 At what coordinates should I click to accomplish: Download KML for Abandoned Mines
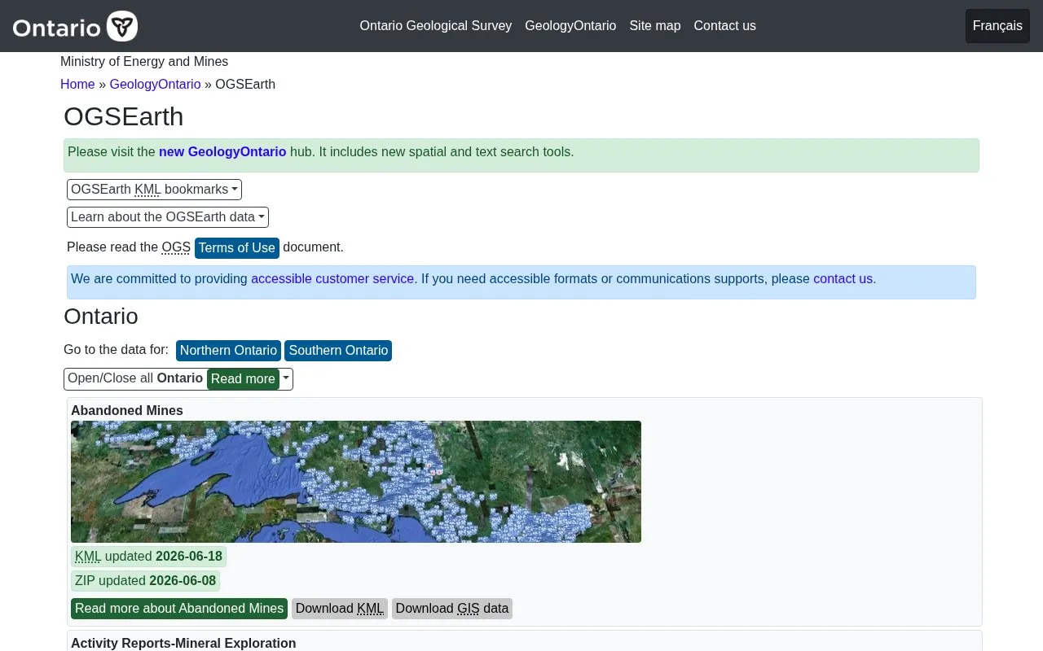point(340,609)
